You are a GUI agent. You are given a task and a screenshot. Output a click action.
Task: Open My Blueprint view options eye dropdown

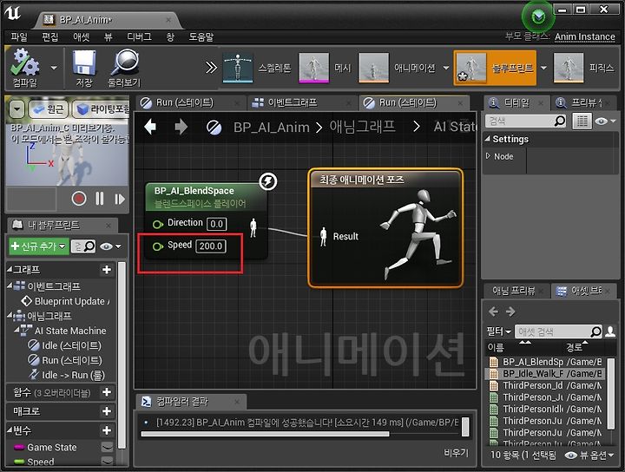coord(110,246)
